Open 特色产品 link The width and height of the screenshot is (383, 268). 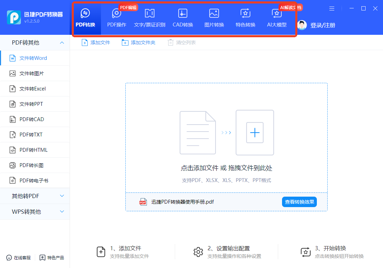pos(52,258)
